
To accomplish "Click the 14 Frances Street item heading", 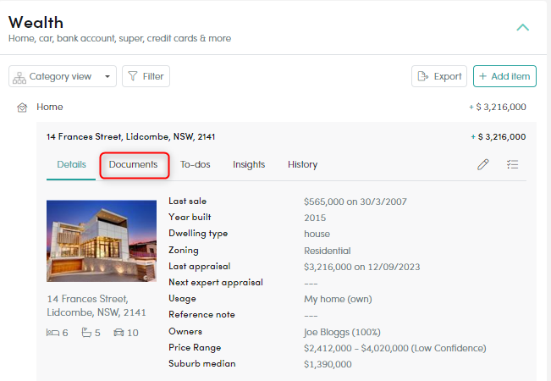I will coord(130,136).
